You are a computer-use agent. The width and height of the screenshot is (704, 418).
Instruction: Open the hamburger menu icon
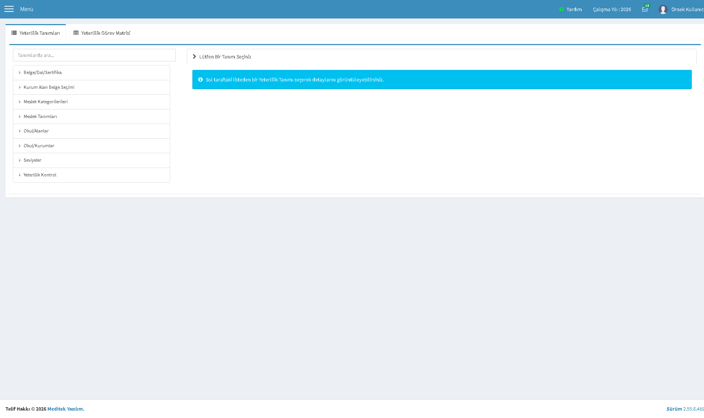tap(9, 9)
